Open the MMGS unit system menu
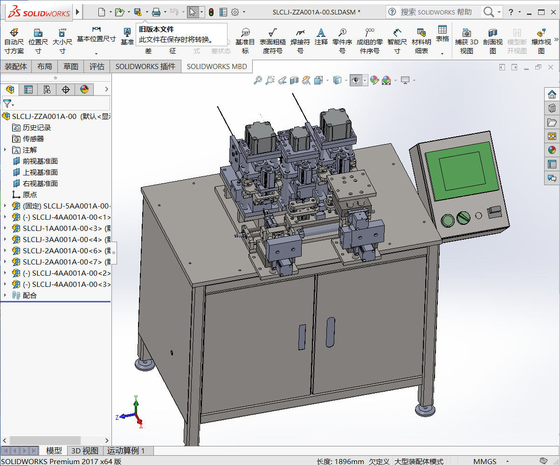 tap(485, 461)
